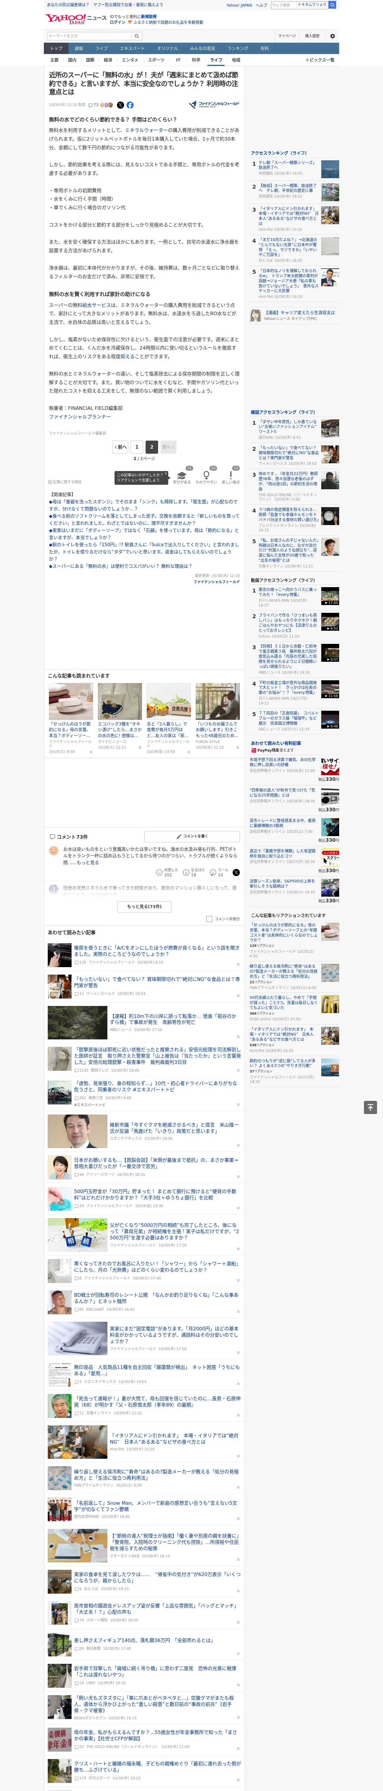The height and width of the screenshot is (1791, 383).
Task: Open the Yahoo! JAPAN News logo
Action: coord(76,19)
